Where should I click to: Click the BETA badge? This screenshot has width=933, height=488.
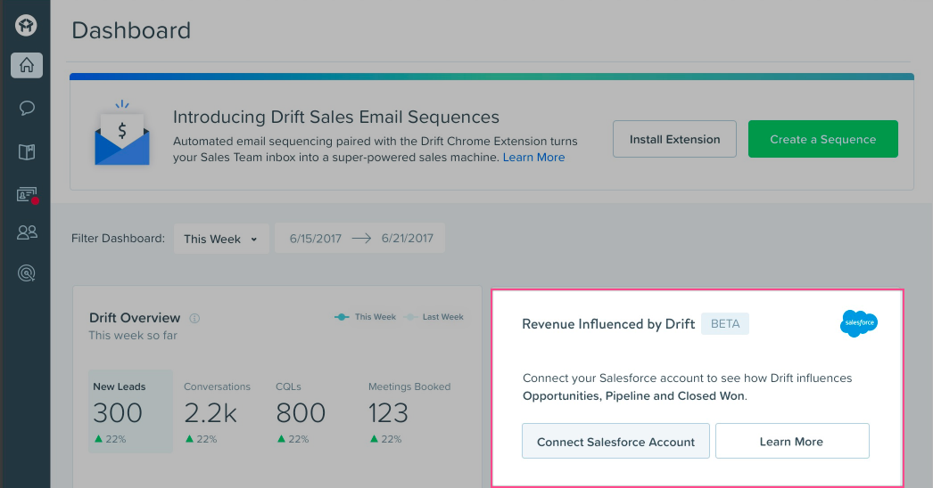coord(725,324)
